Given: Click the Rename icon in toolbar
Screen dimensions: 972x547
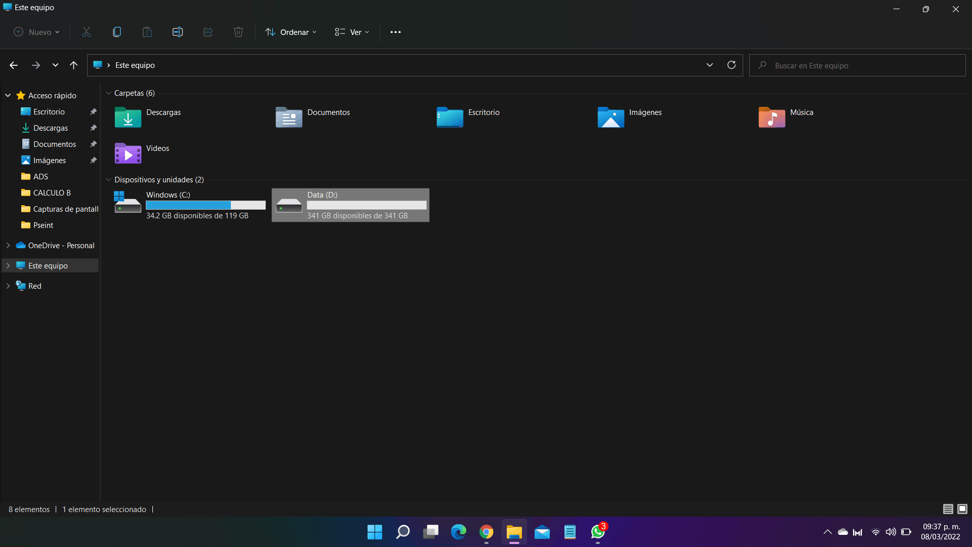Looking at the screenshot, I should [178, 32].
